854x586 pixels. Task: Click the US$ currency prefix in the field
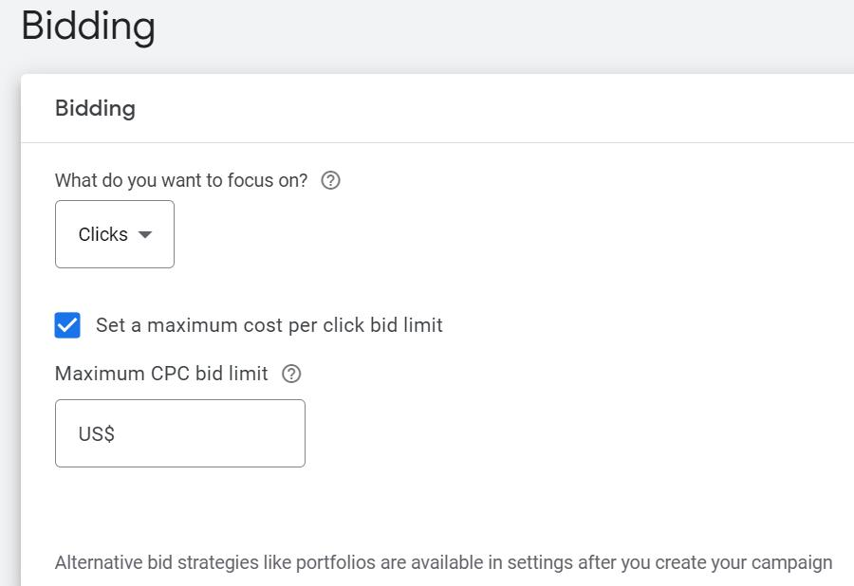click(97, 433)
